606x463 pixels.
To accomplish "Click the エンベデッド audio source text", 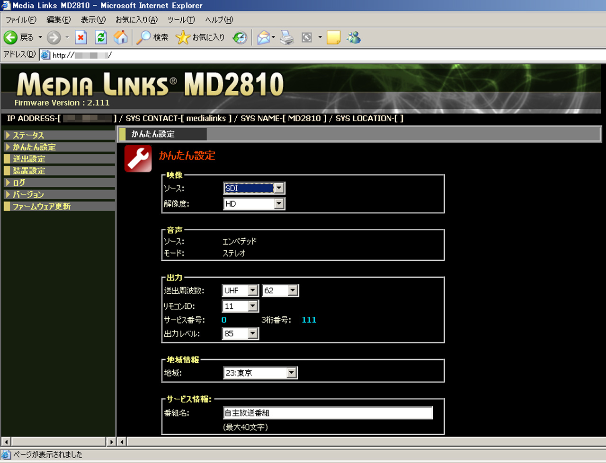I will click(240, 241).
